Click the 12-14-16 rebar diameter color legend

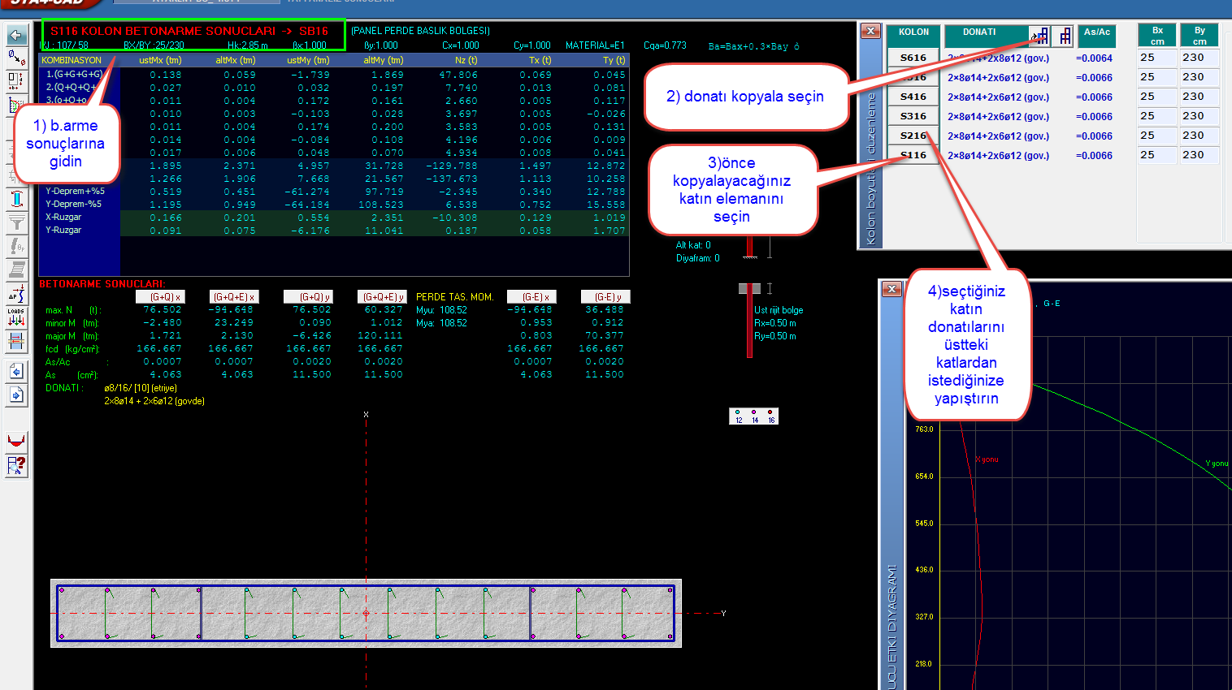pyautogui.click(x=753, y=416)
